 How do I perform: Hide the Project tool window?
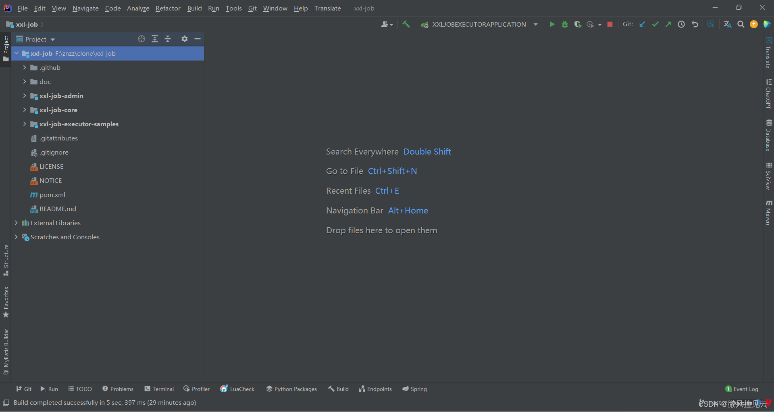[198, 39]
